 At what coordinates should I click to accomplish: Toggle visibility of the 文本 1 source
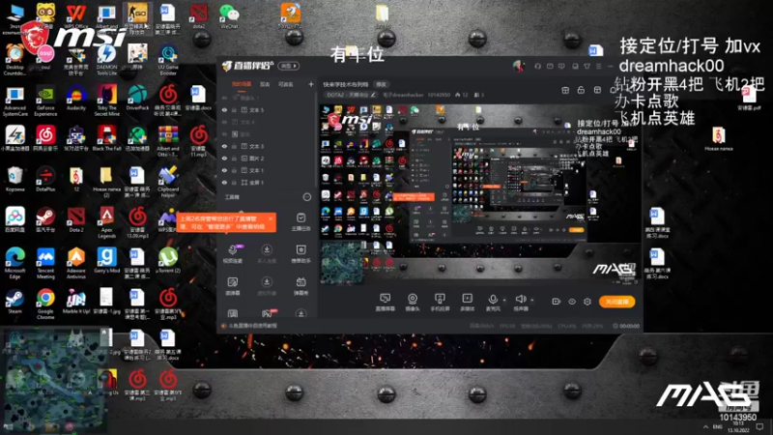[x=225, y=171]
